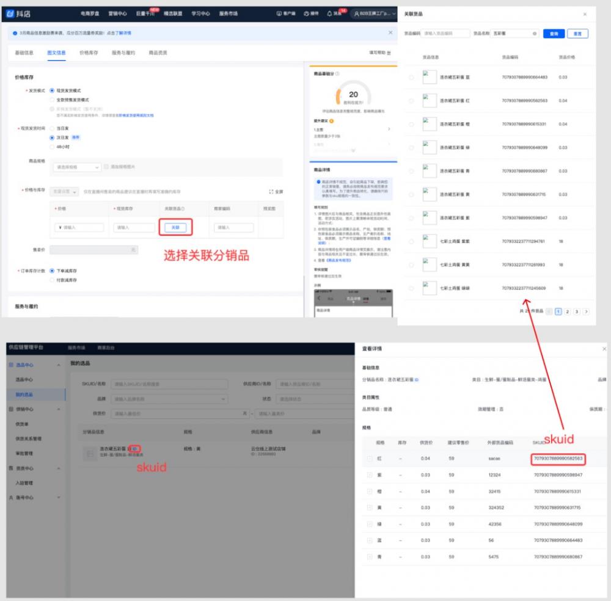Collapse 选品中心 sidebar section chevron
611x601 pixels.
click(59, 365)
